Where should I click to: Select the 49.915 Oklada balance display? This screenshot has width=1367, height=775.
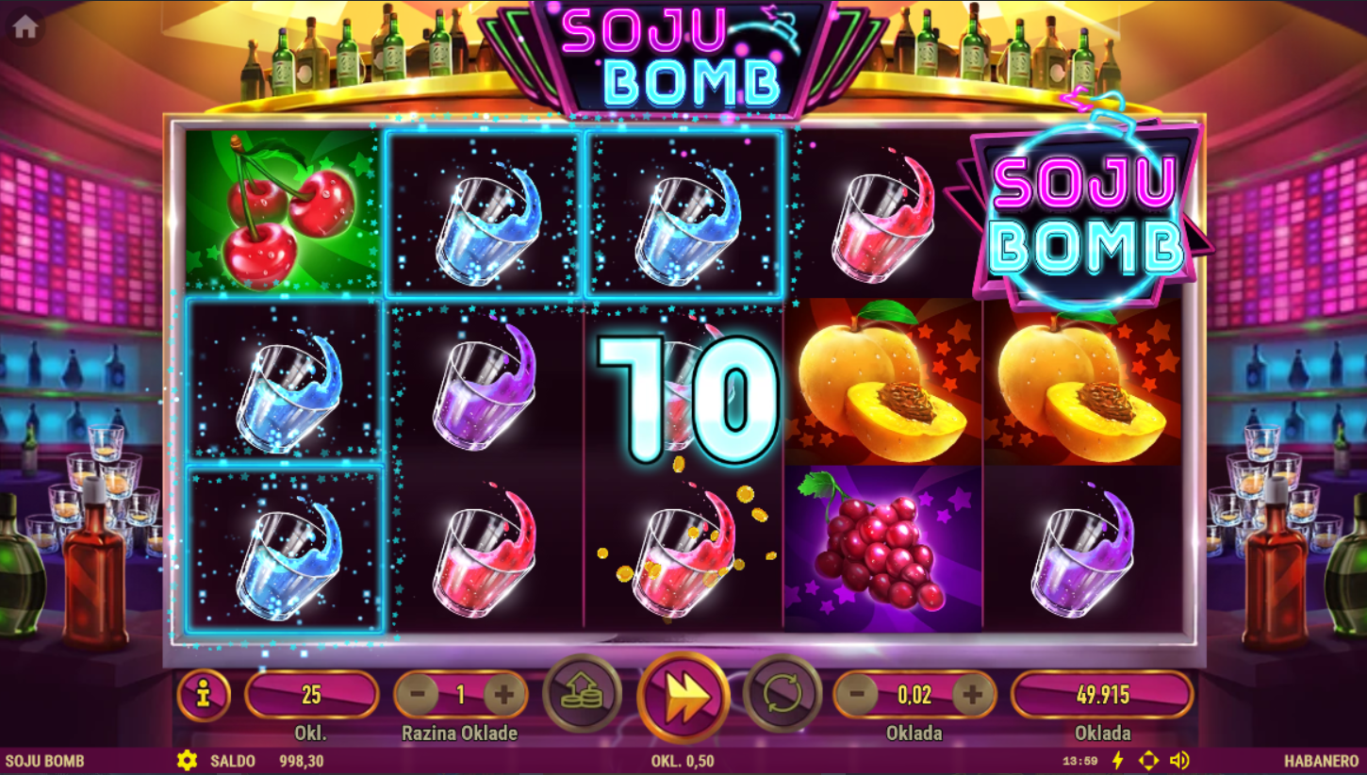(x=1102, y=696)
